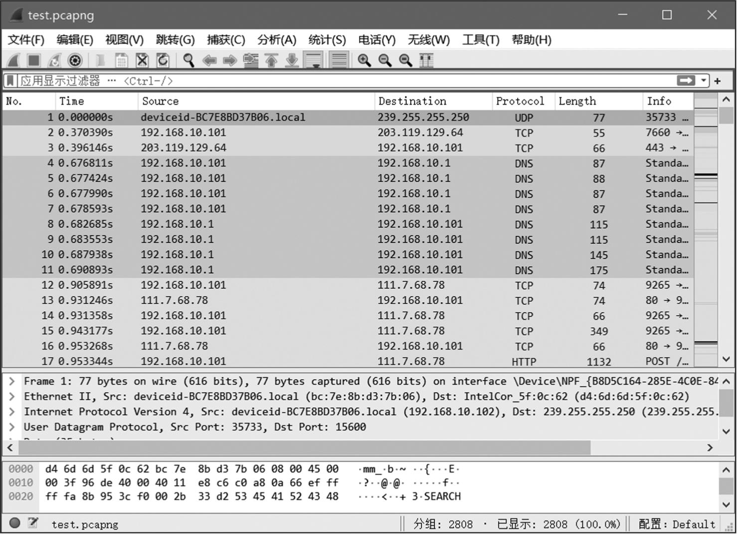Expand the Frame 1 details row

(12, 382)
